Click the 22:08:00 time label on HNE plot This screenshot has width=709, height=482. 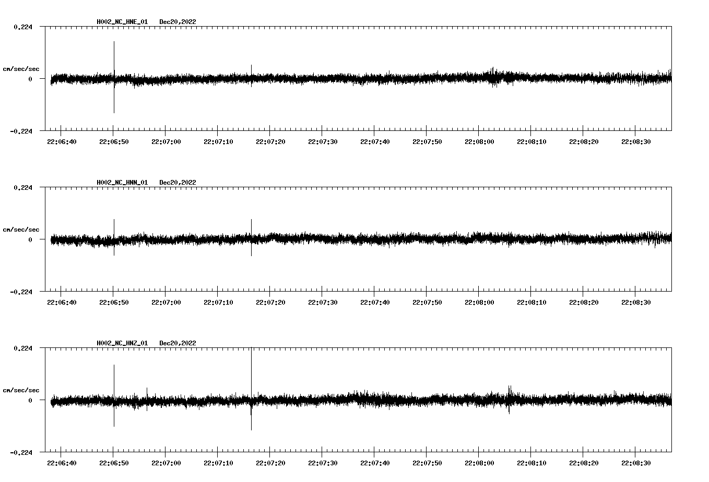tap(479, 142)
